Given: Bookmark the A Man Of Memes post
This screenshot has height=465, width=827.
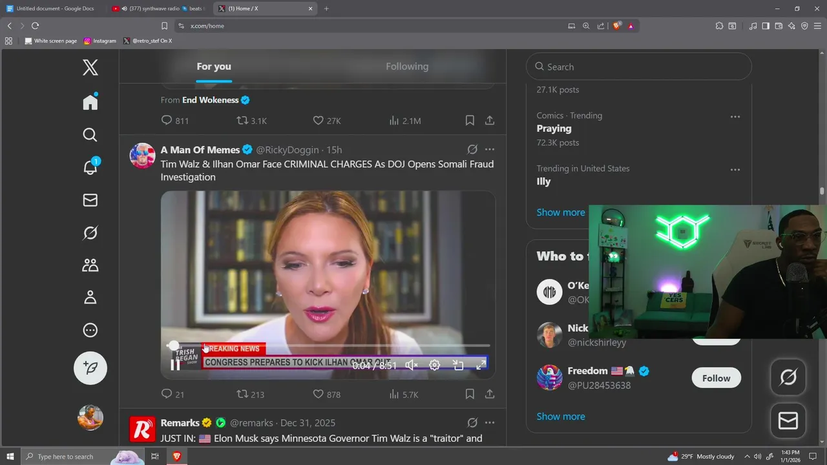Looking at the screenshot, I should pyautogui.click(x=470, y=395).
